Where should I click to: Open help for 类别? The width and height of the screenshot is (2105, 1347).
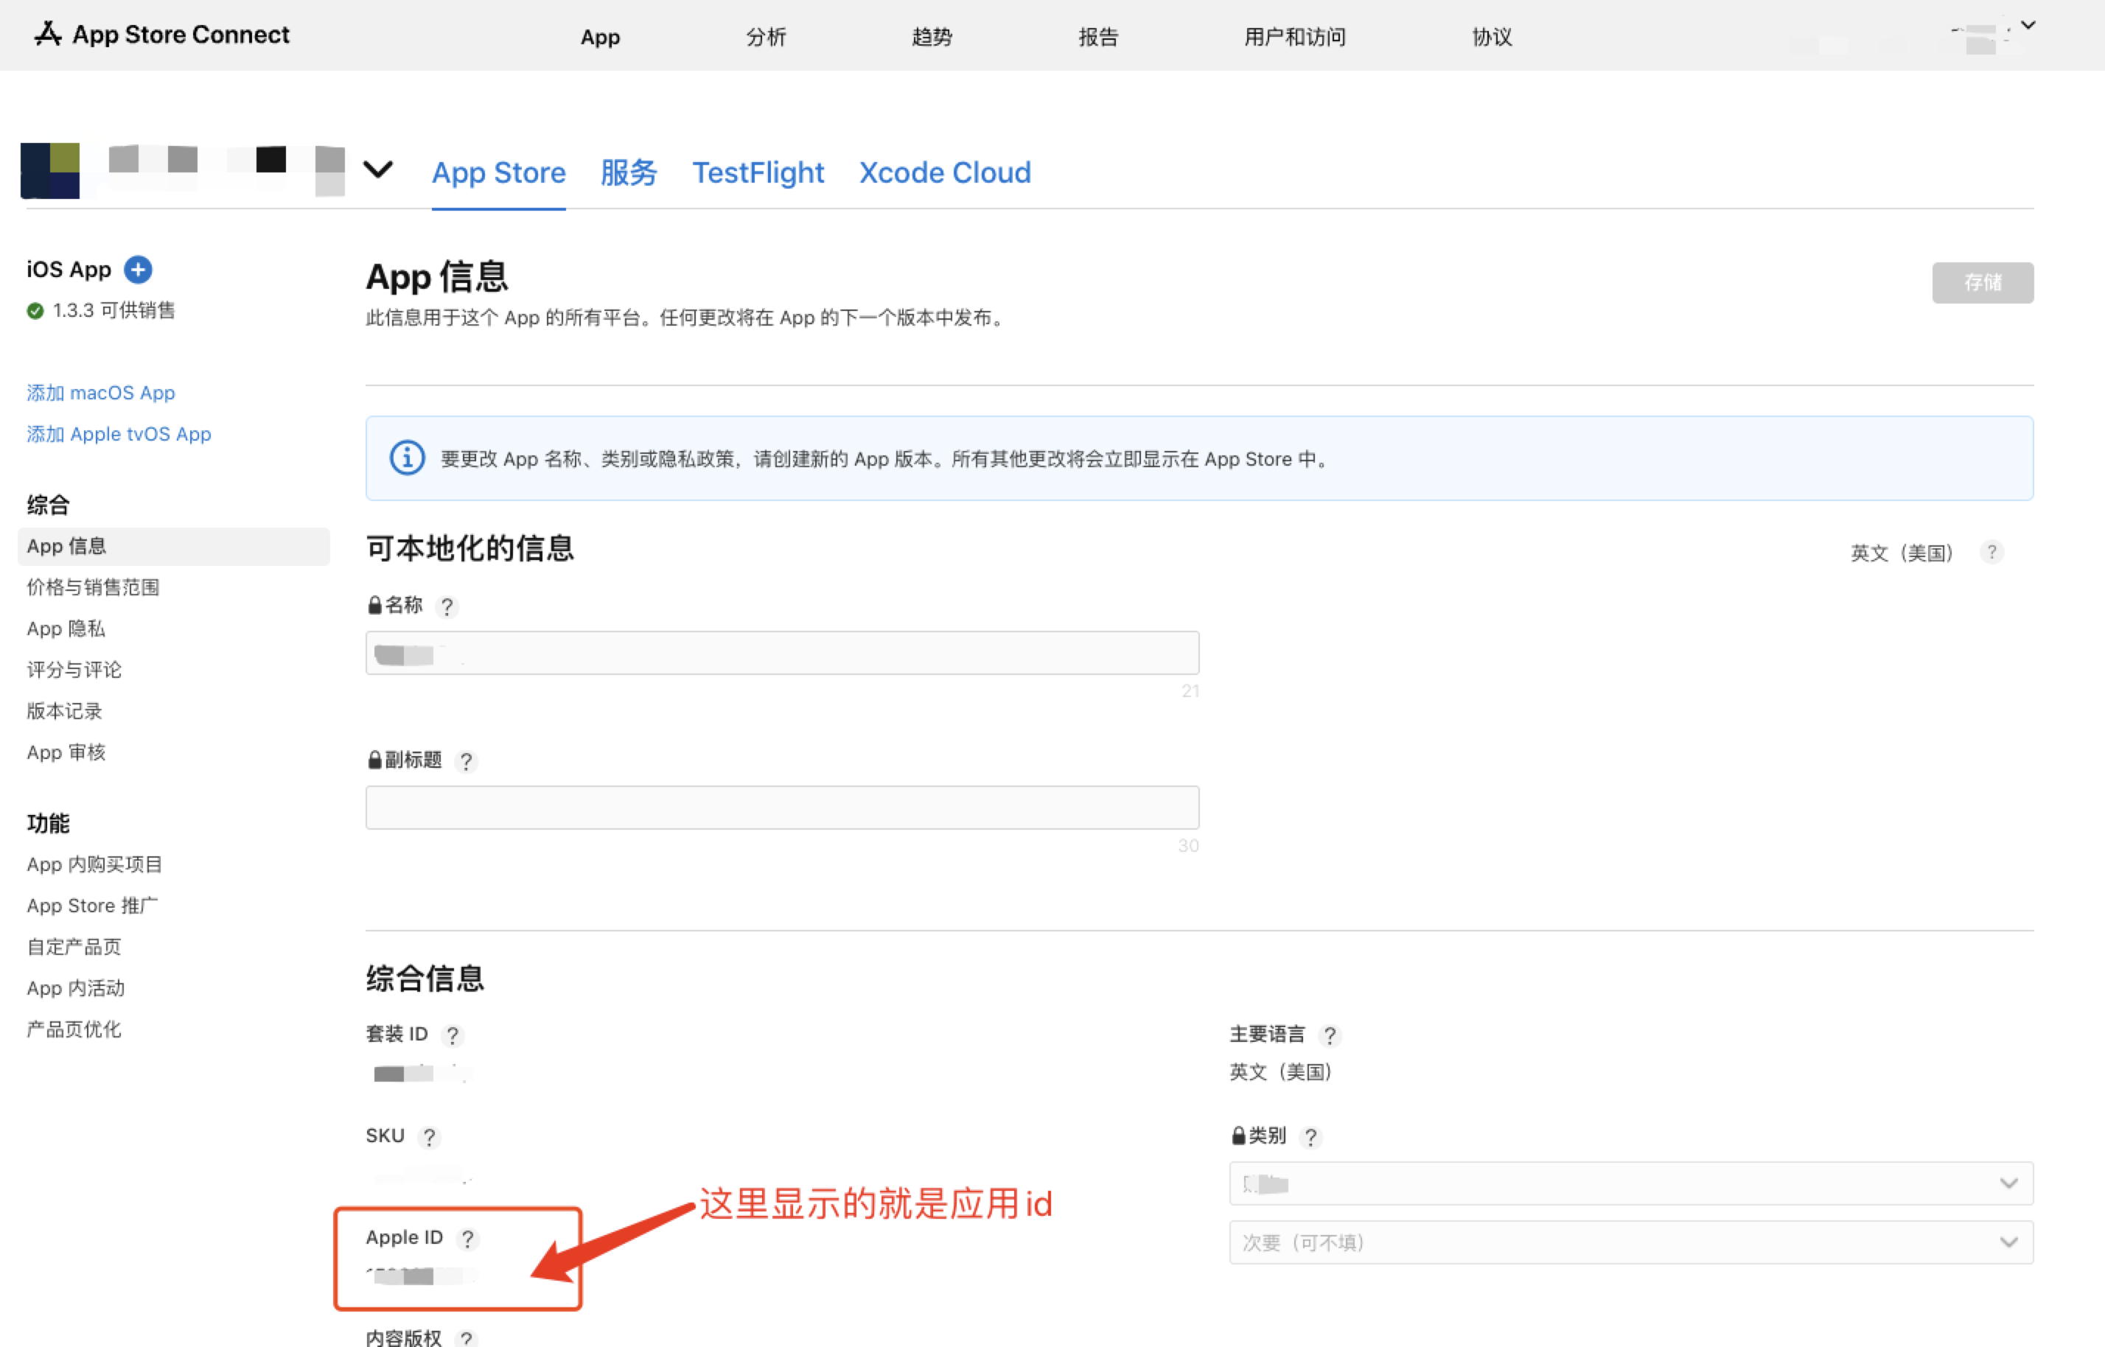click(x=1310, y=1137)
